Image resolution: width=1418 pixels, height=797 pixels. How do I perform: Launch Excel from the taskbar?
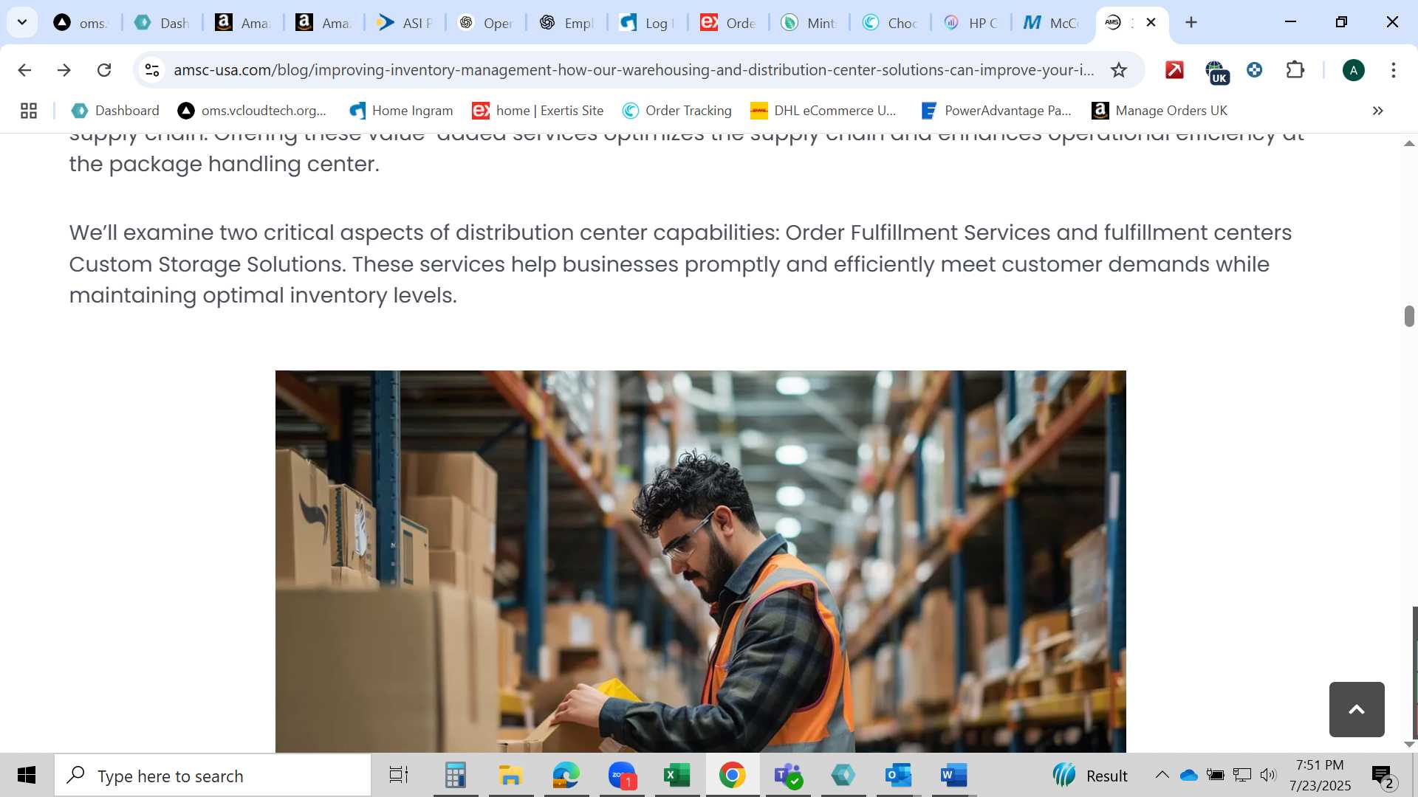pyautogui.click(x=677, y=776)
